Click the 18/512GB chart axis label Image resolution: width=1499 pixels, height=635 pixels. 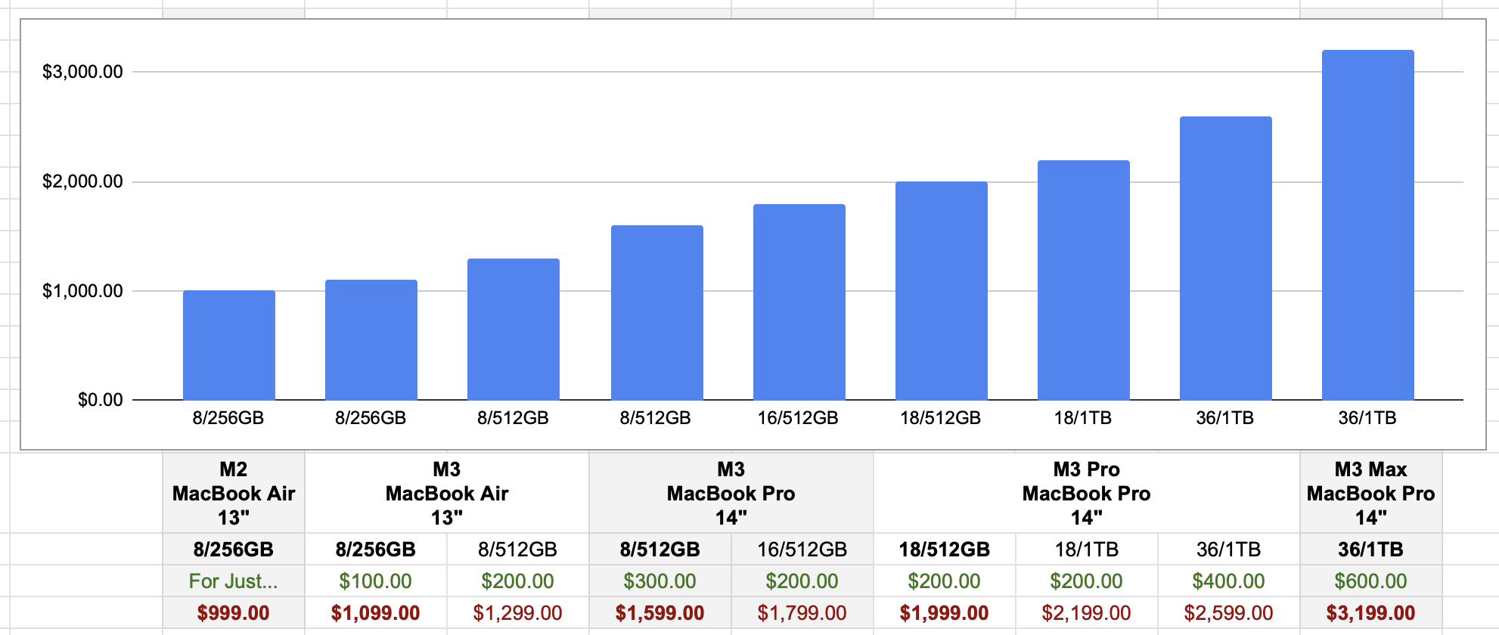point(941,418)
